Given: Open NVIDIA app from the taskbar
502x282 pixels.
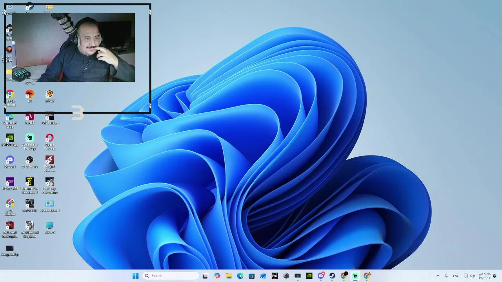Looking at the screenshot, I should [309, 276].
